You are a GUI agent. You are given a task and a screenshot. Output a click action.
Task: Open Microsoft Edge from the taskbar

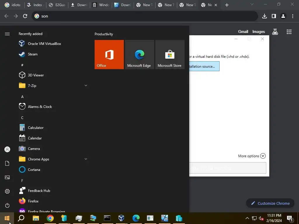point(136,218)
